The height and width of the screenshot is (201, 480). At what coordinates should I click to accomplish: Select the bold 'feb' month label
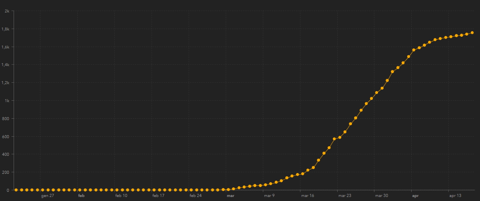(81, 196)
